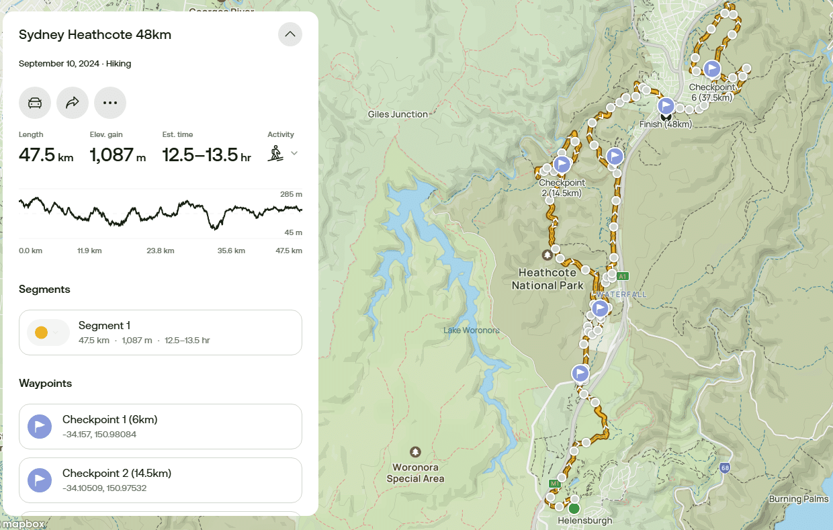
Task: Click the Checkpoint 2 (14.5km) flag on the map
Action: (x=562, y=164)
